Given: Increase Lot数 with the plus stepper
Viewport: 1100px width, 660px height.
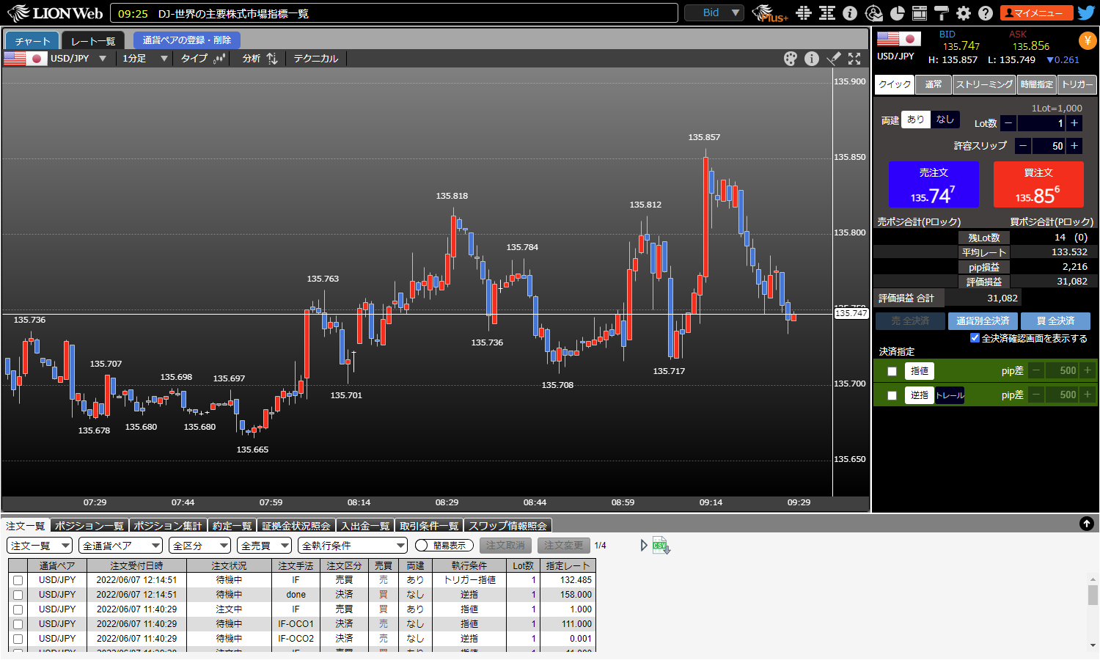Looking at the screenshot, I should pos(1074,123).
